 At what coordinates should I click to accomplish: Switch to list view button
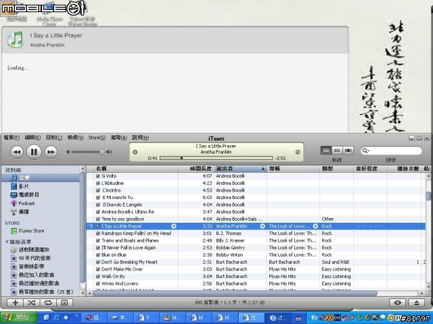coord(326,151)
